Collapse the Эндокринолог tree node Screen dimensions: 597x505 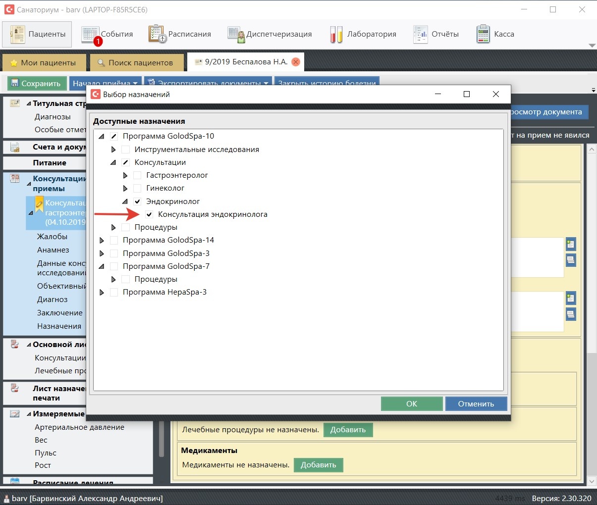click(x=125, y=202)
